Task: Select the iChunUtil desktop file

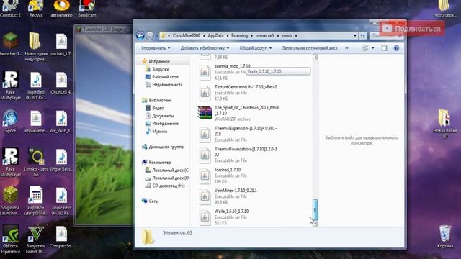Action: tap(61, 83)
